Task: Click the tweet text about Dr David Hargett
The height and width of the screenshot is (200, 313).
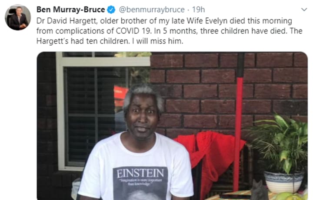Action: [x=169, y=31]
